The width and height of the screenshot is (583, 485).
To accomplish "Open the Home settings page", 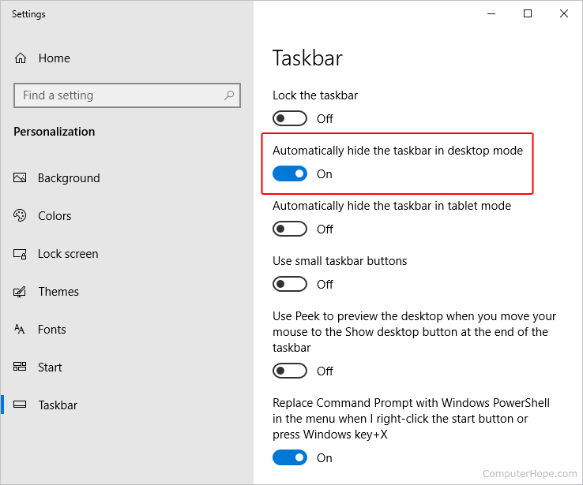I will pos(55,58).
